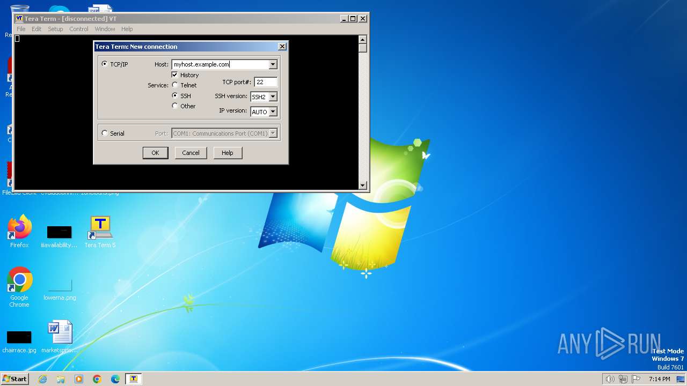Screen dimensions: 687x386
Task: Select the TCP/IP radio button
Action: tap(105, 64)
